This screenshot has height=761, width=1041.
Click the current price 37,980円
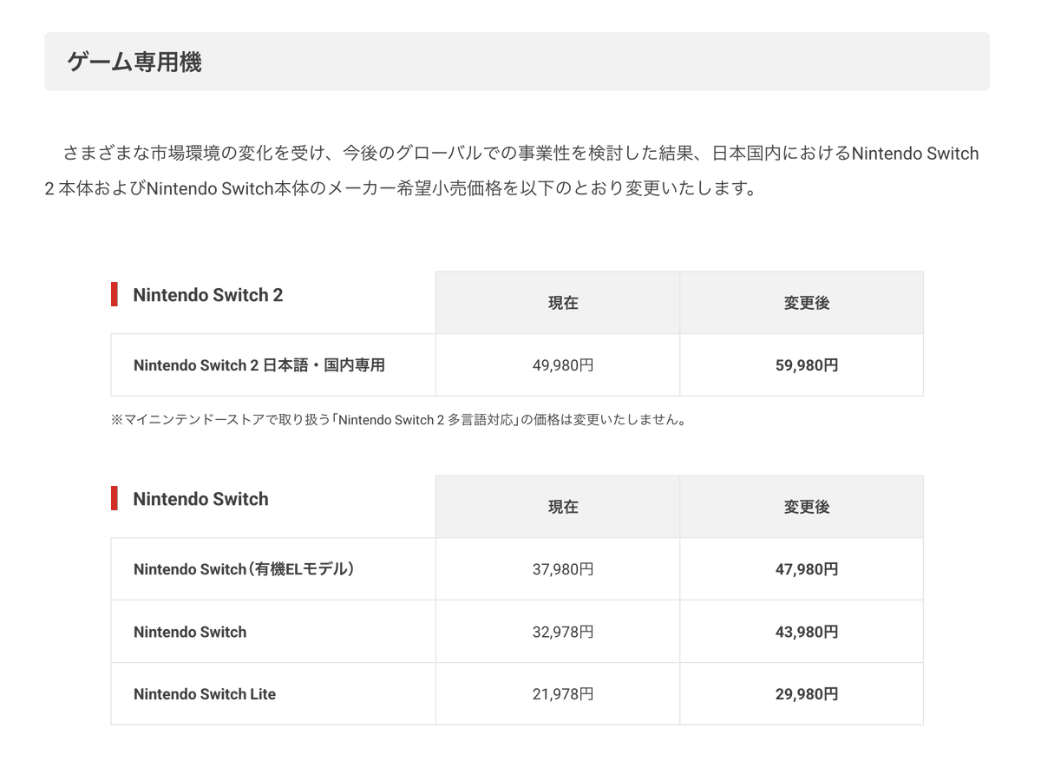pyautogui.click(x=563, y=569)
